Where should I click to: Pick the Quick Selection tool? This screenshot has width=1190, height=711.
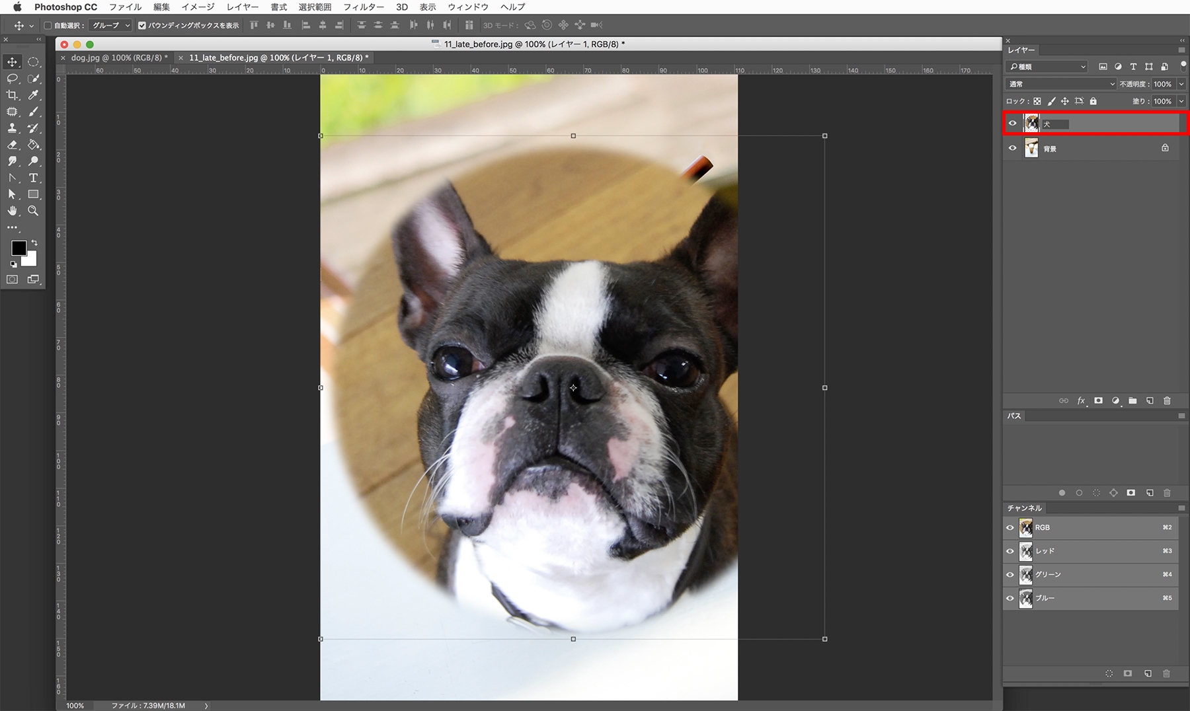click(33, 79)
